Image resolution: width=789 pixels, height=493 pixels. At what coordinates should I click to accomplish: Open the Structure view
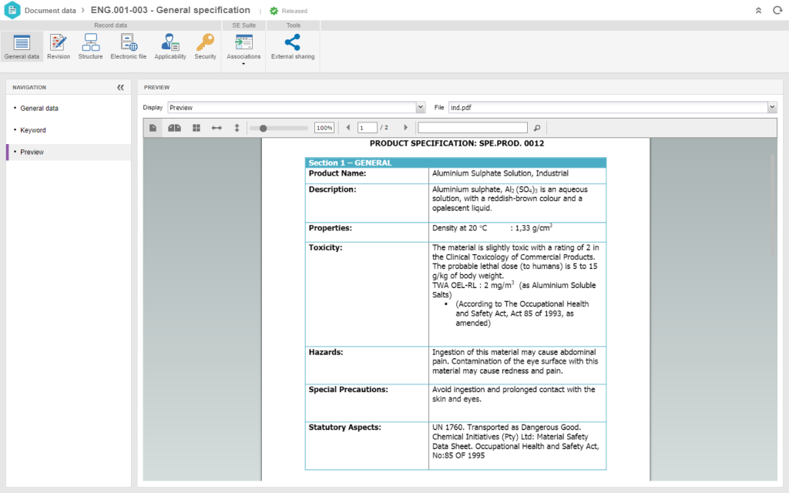[x=90, y=46]
